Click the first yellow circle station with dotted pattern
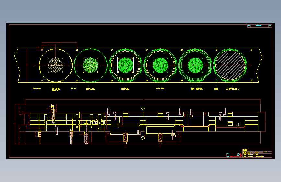Image resolution: width=281 pixels, height=182 pixels. pos(55,65)
